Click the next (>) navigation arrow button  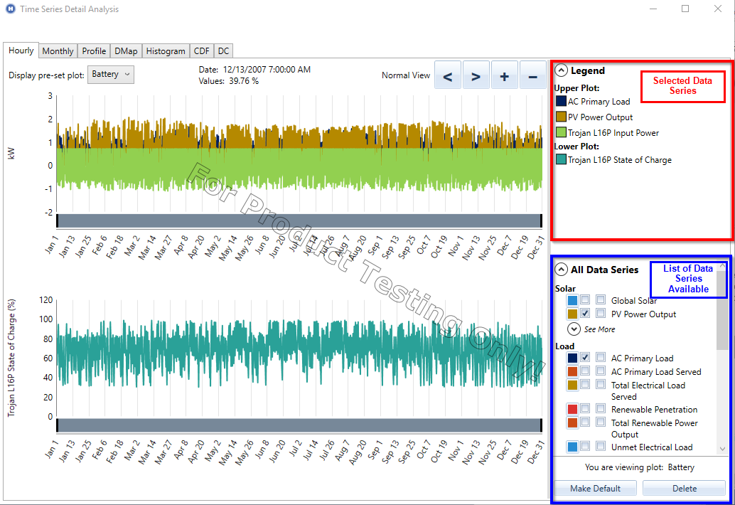click(476, 75)
